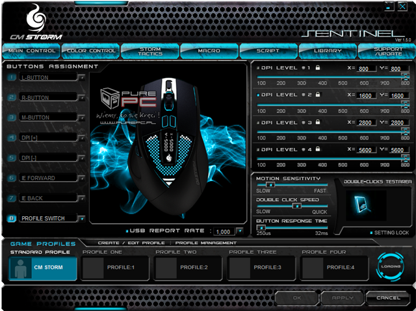Viewport: 416px width, 311px height.
Task: Open Create / Edit Profile
Action: point(131,243)
